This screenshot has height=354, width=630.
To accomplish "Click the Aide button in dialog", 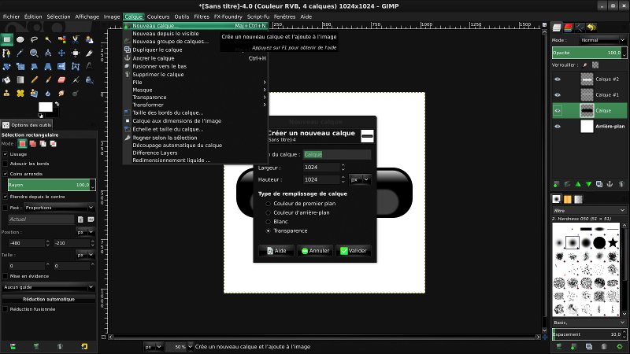I will point(276,251).
